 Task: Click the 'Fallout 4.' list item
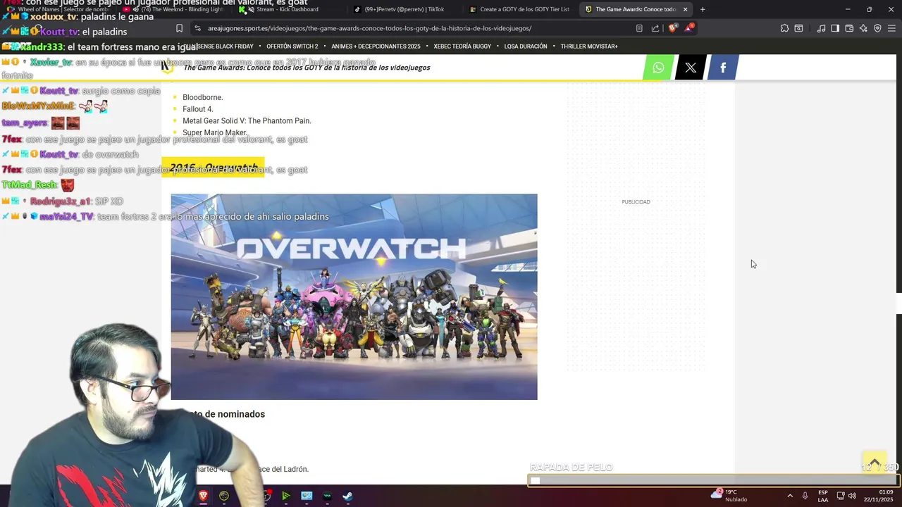click(x=198, y=109)
